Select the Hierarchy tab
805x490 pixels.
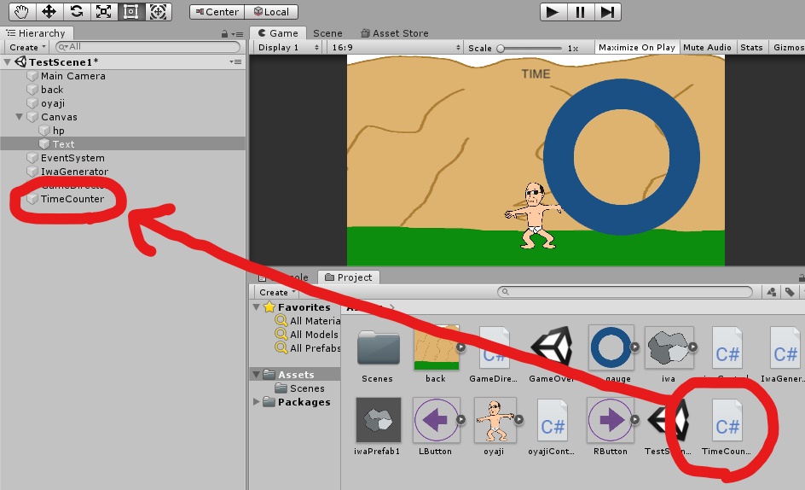[36, 33]
